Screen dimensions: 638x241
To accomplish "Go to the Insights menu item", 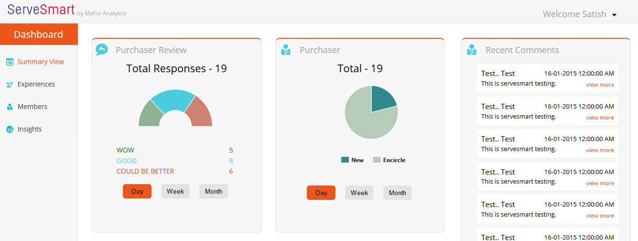I will point(30,129).
